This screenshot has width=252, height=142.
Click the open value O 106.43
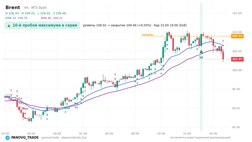[x=12, y=13]
